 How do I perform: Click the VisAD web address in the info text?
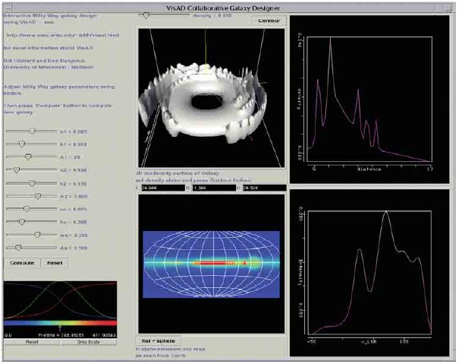click(x=63, y=35)
